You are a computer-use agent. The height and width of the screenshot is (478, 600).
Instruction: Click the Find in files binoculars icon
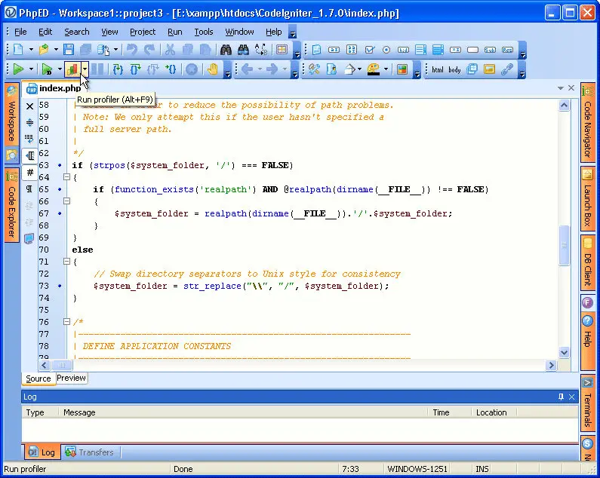[243, 49]
